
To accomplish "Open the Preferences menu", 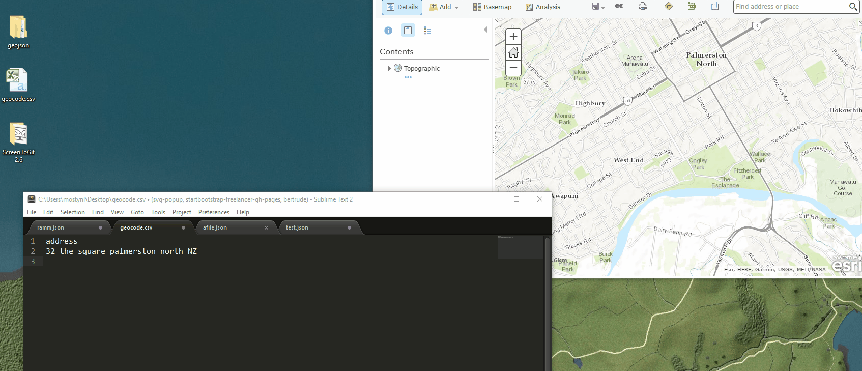I will [214, 212].
